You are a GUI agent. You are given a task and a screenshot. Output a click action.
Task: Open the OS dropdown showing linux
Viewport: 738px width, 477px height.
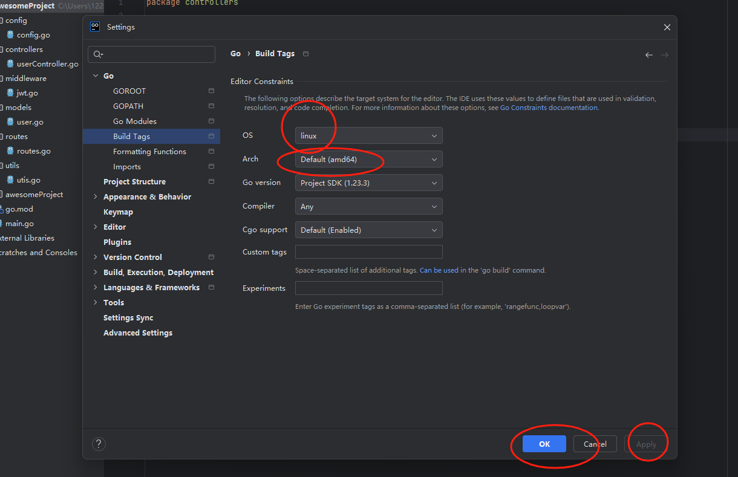click(368, 136)
